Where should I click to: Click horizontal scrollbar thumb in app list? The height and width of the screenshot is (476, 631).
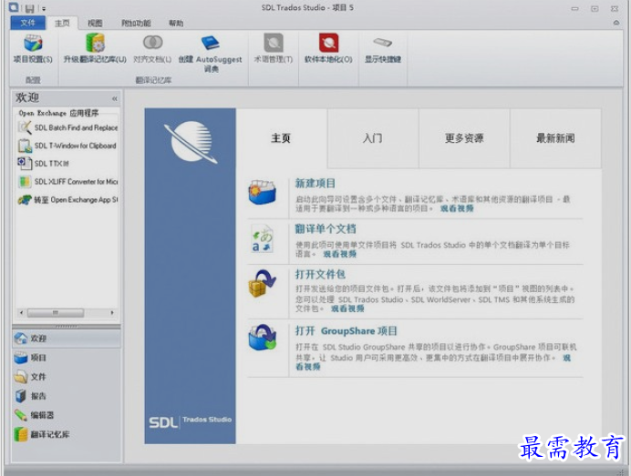click(x=56, y=312)
